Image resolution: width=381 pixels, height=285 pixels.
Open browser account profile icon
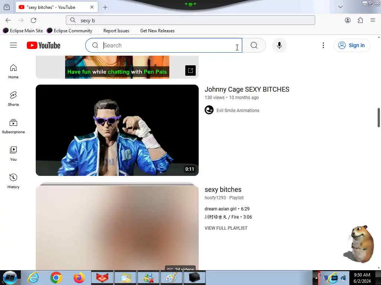[348, 20]
